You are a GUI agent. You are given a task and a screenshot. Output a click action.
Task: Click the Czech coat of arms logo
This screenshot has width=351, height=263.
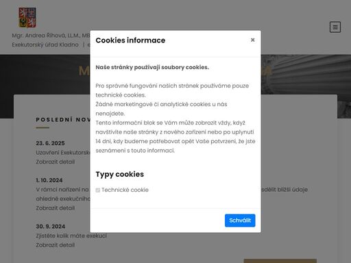tap(27, 17)
